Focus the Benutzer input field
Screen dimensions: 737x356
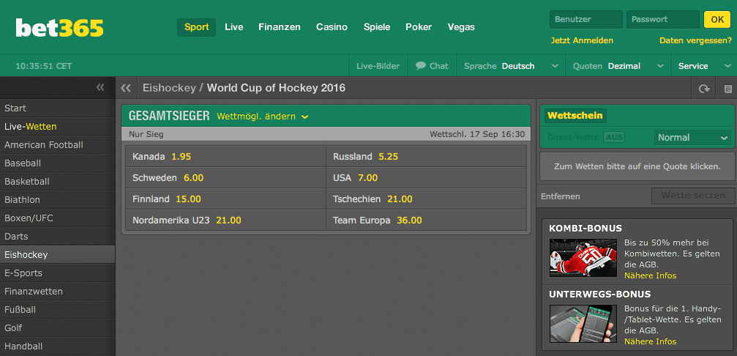pos(586,19)
